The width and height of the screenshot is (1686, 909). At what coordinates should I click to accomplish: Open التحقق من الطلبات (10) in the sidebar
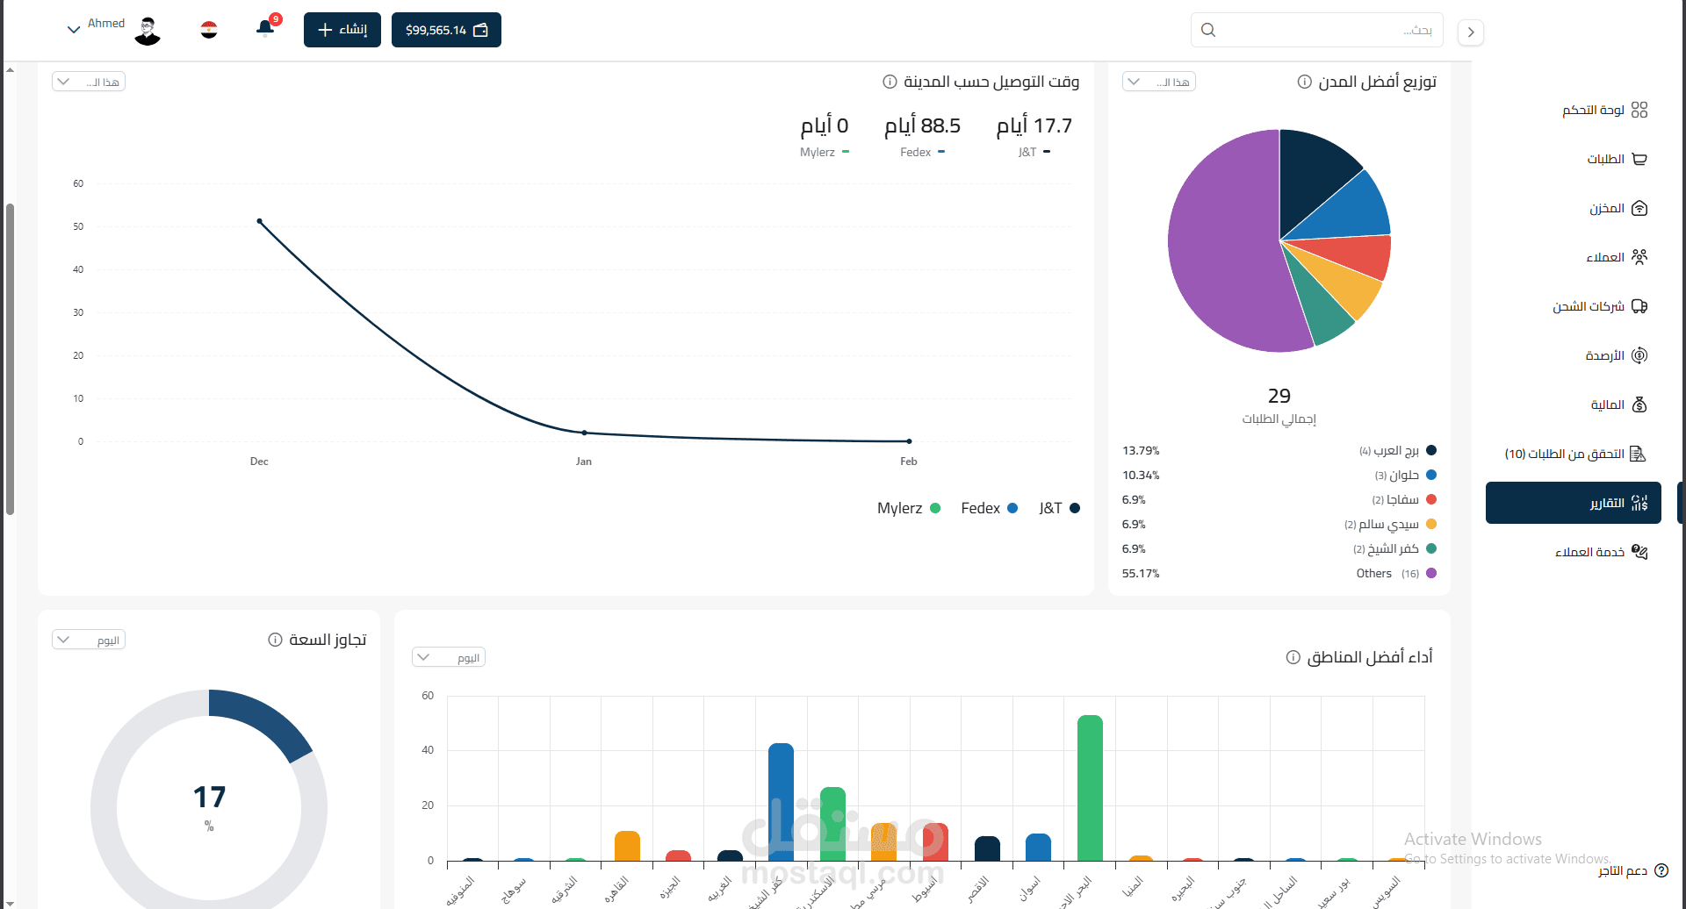[x=1575, y=454]
